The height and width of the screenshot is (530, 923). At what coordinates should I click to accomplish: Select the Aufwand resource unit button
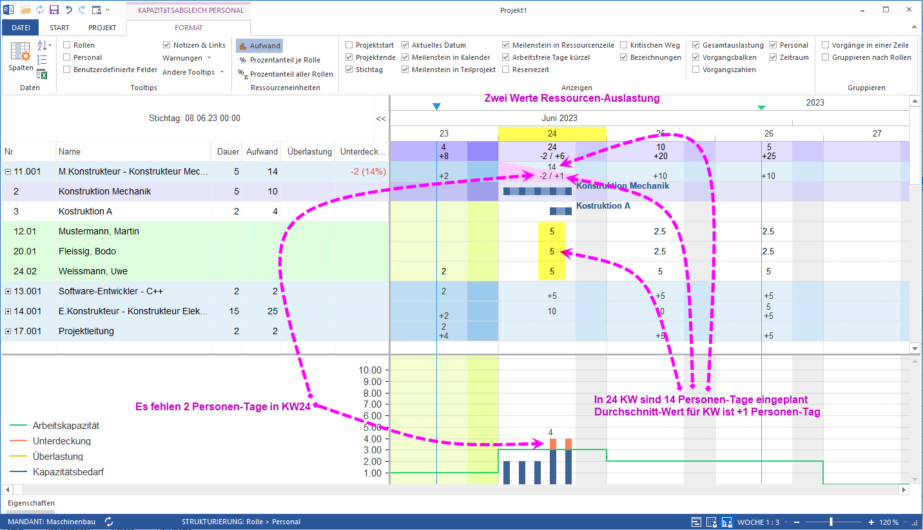(x=259, y=46)
